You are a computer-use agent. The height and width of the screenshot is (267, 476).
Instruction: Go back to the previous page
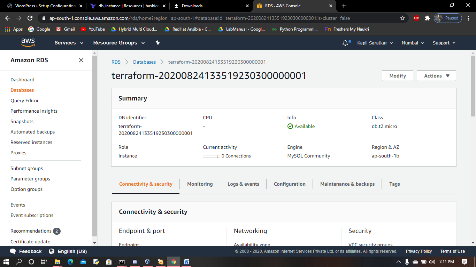[8, 18]
